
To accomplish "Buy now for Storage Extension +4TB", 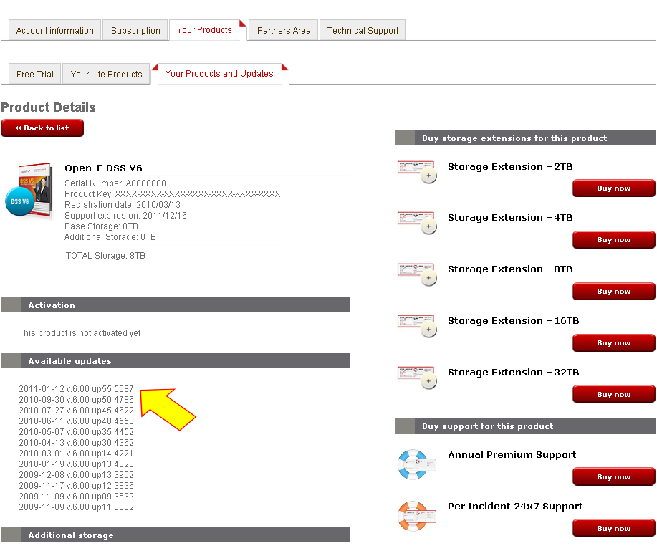I will coord(614,240).
